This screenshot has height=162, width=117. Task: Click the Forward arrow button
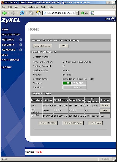coord(13,13)
